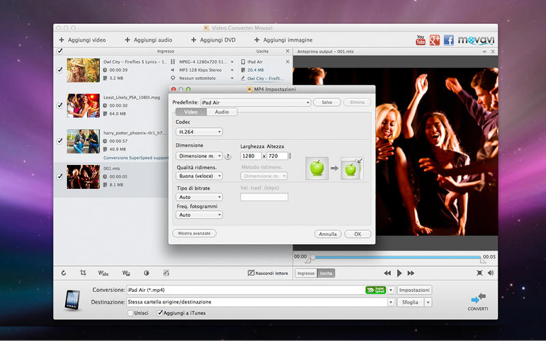Switch preview to Ingresso
This screenshot has height=341, width=546.
click(x=306, y=273)
